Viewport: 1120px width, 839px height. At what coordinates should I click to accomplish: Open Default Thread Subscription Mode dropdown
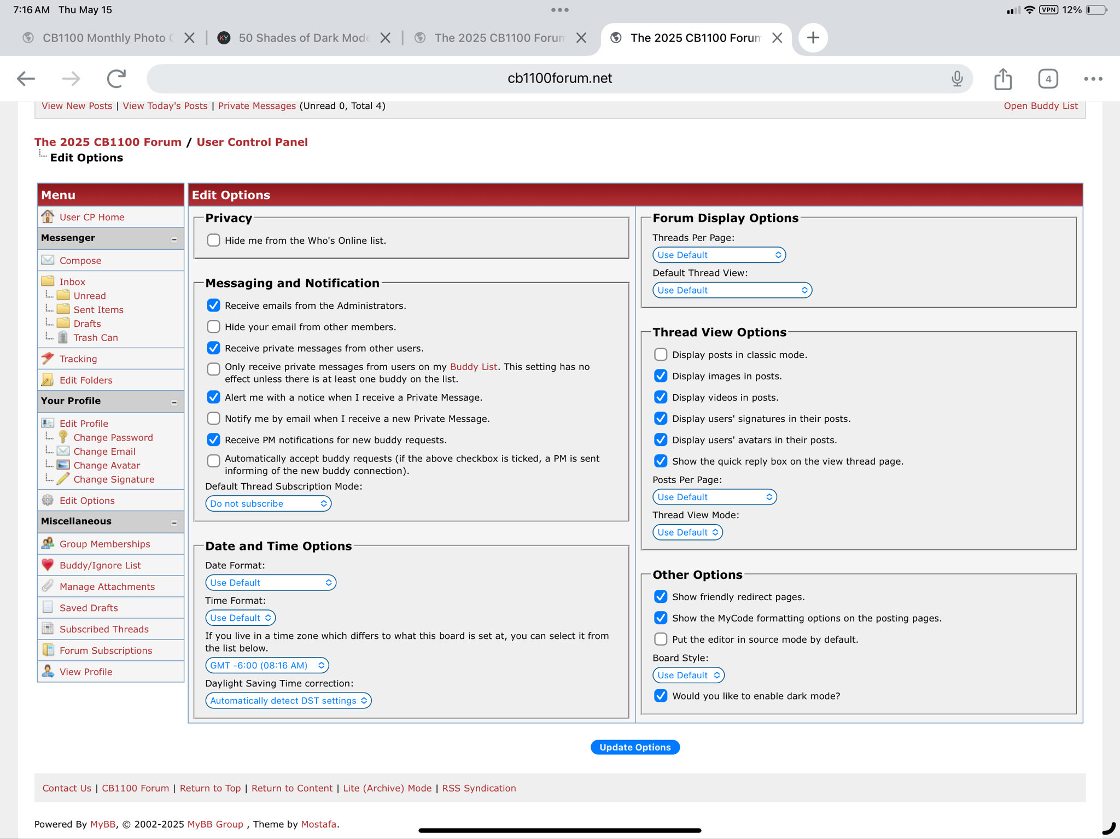pos(268,503)
